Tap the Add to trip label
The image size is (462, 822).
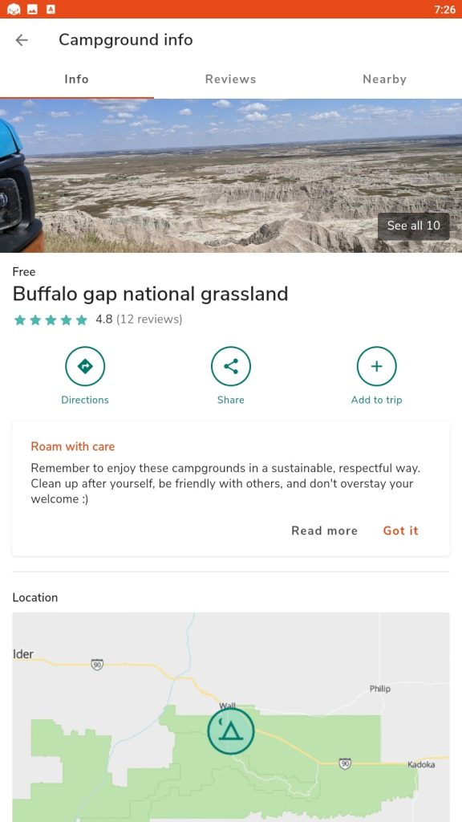pos(376,400)
